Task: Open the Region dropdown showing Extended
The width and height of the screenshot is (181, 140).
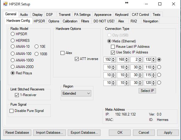Action: pos(76,93)
